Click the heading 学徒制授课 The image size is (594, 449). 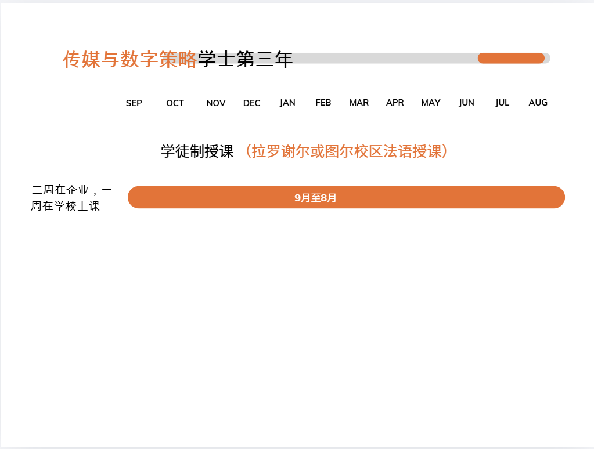point(197,151)
